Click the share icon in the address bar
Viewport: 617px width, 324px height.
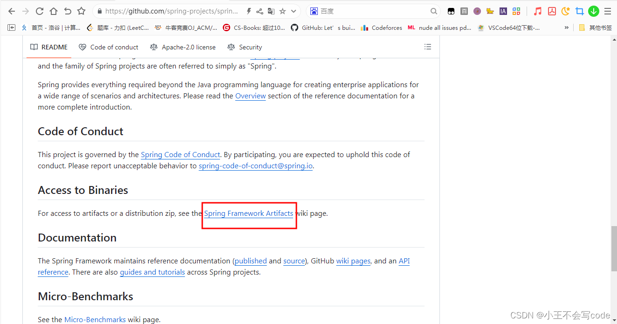[260, 11]
